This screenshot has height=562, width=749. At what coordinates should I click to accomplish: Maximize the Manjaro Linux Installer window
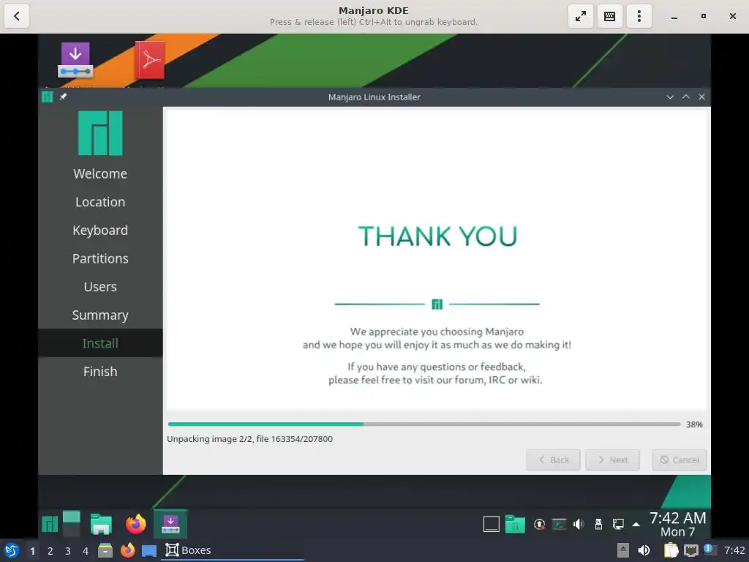coord(686,97)
